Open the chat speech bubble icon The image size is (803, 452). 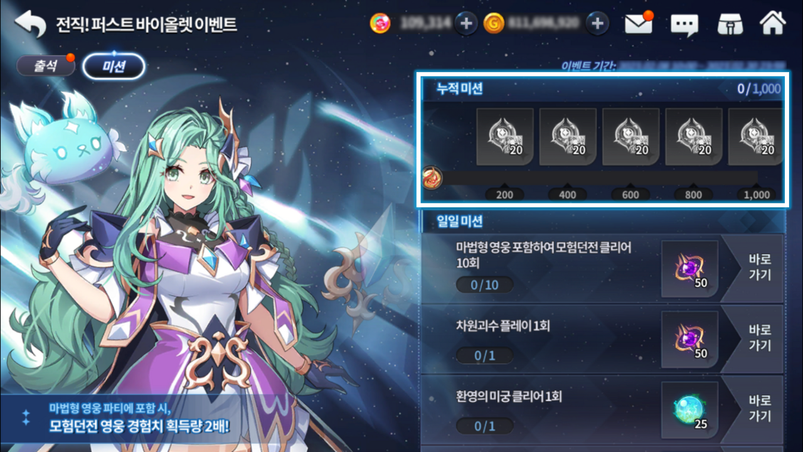(684, 25)
